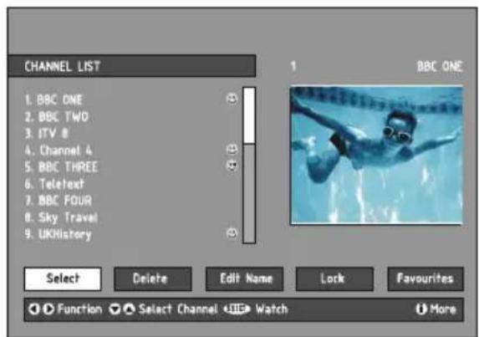Image resolution: width=479 pixels, height=337 pixels.
Task: Click Channel 4 favourite smiley icon
Action: (232, 149)
